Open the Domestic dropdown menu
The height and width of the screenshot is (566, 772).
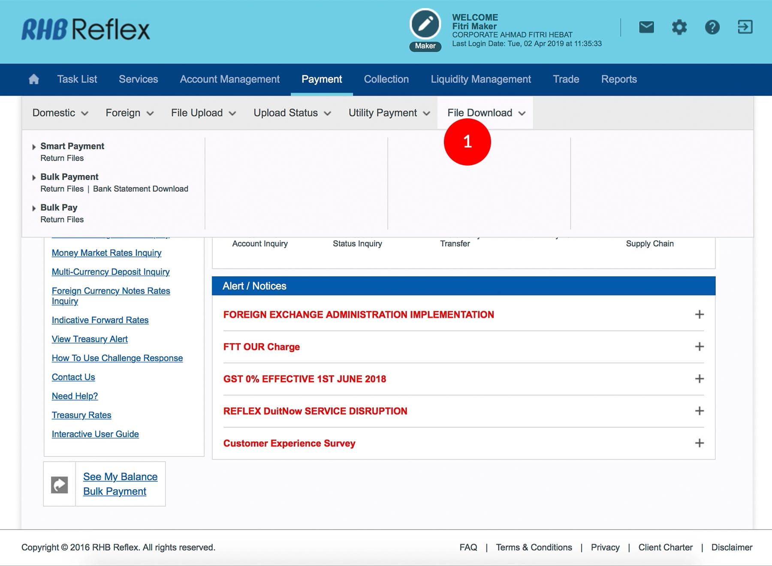[x=60, y=113]
